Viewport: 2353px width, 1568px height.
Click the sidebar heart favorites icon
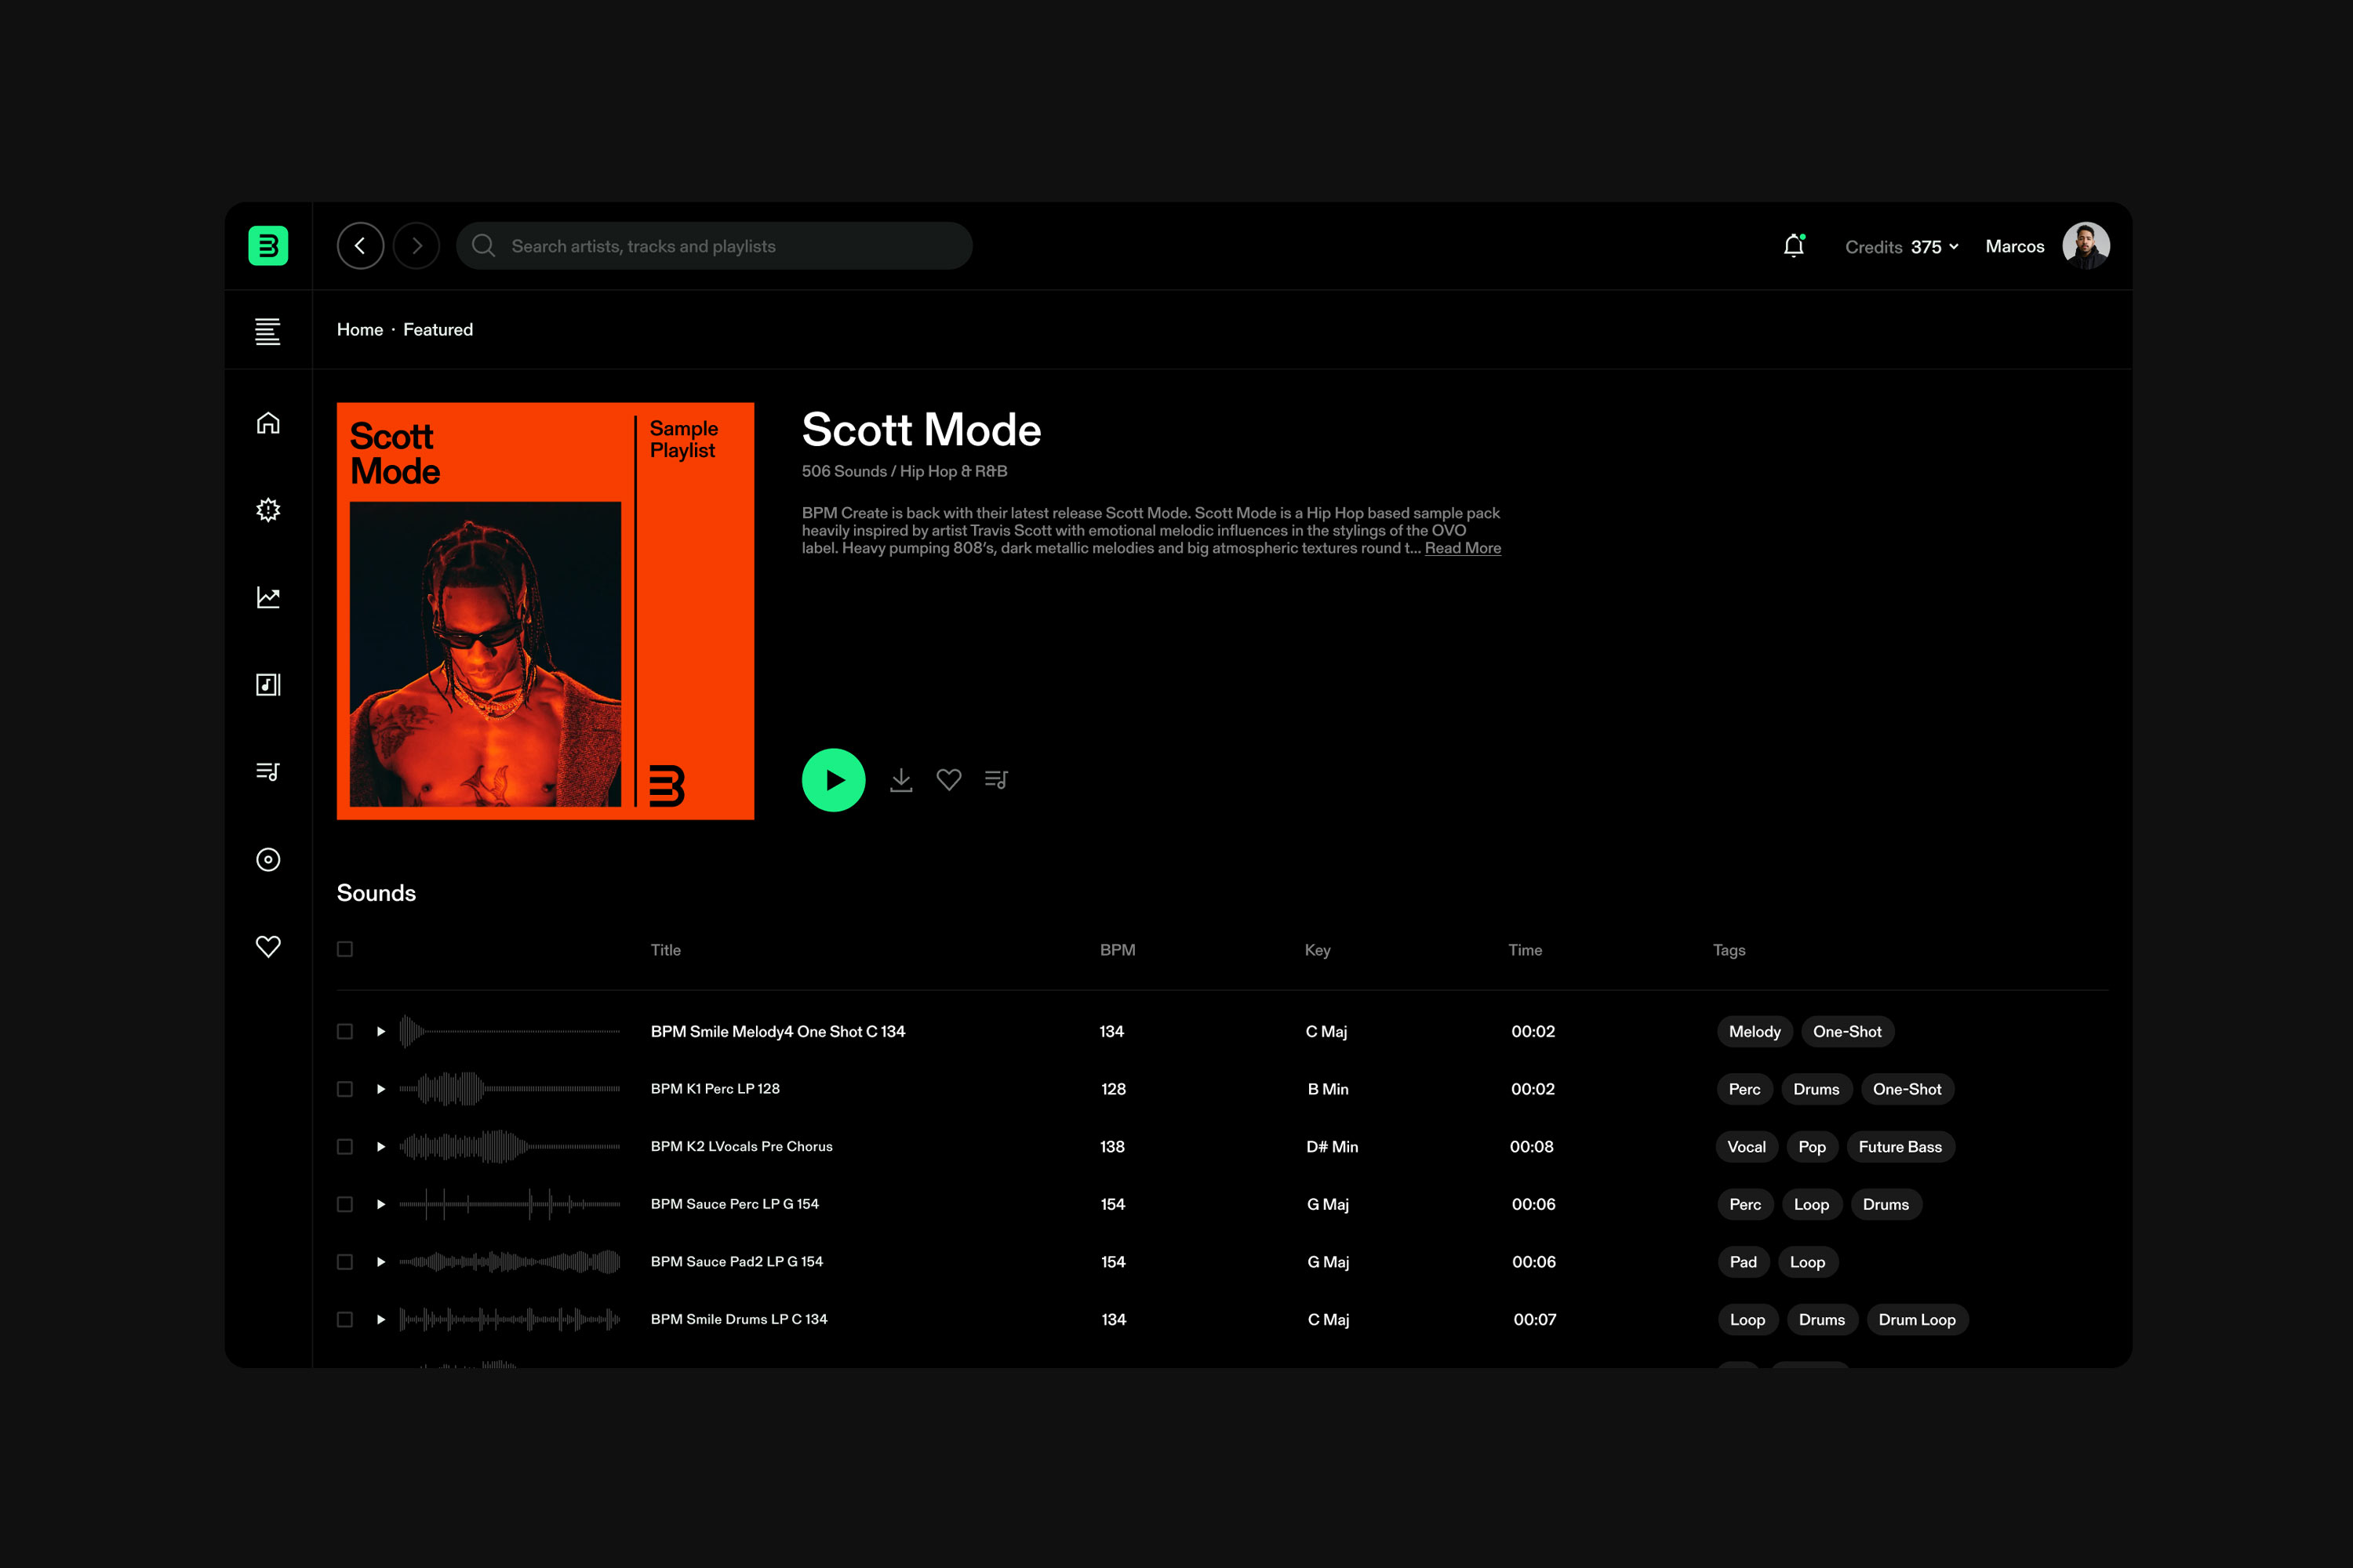pyautogui.click(x=268, y=946)
